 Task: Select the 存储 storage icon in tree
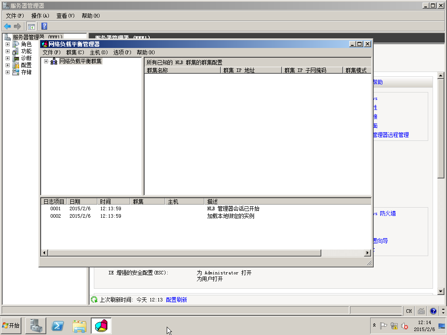16,72
